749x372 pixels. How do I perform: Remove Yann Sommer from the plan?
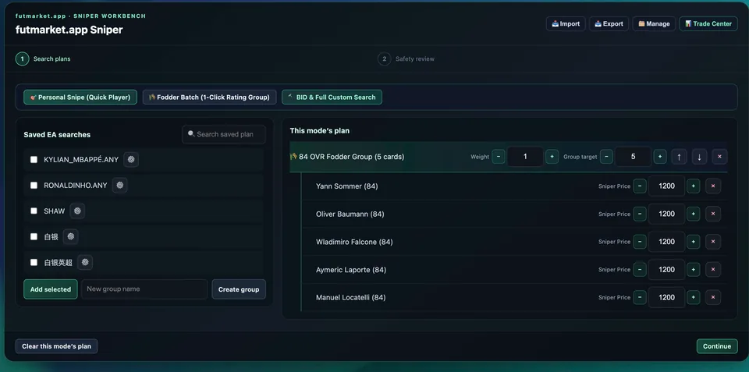point(713,186)
